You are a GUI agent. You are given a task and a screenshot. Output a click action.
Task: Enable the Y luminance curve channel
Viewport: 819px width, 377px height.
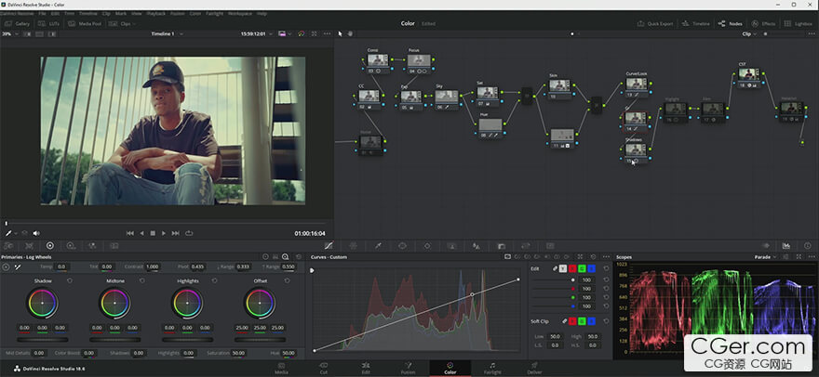tap(565, 268)
